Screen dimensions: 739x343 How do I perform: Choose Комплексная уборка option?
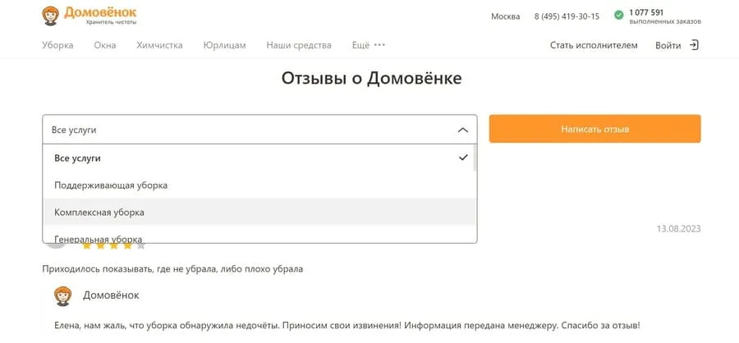pos(259,212)
